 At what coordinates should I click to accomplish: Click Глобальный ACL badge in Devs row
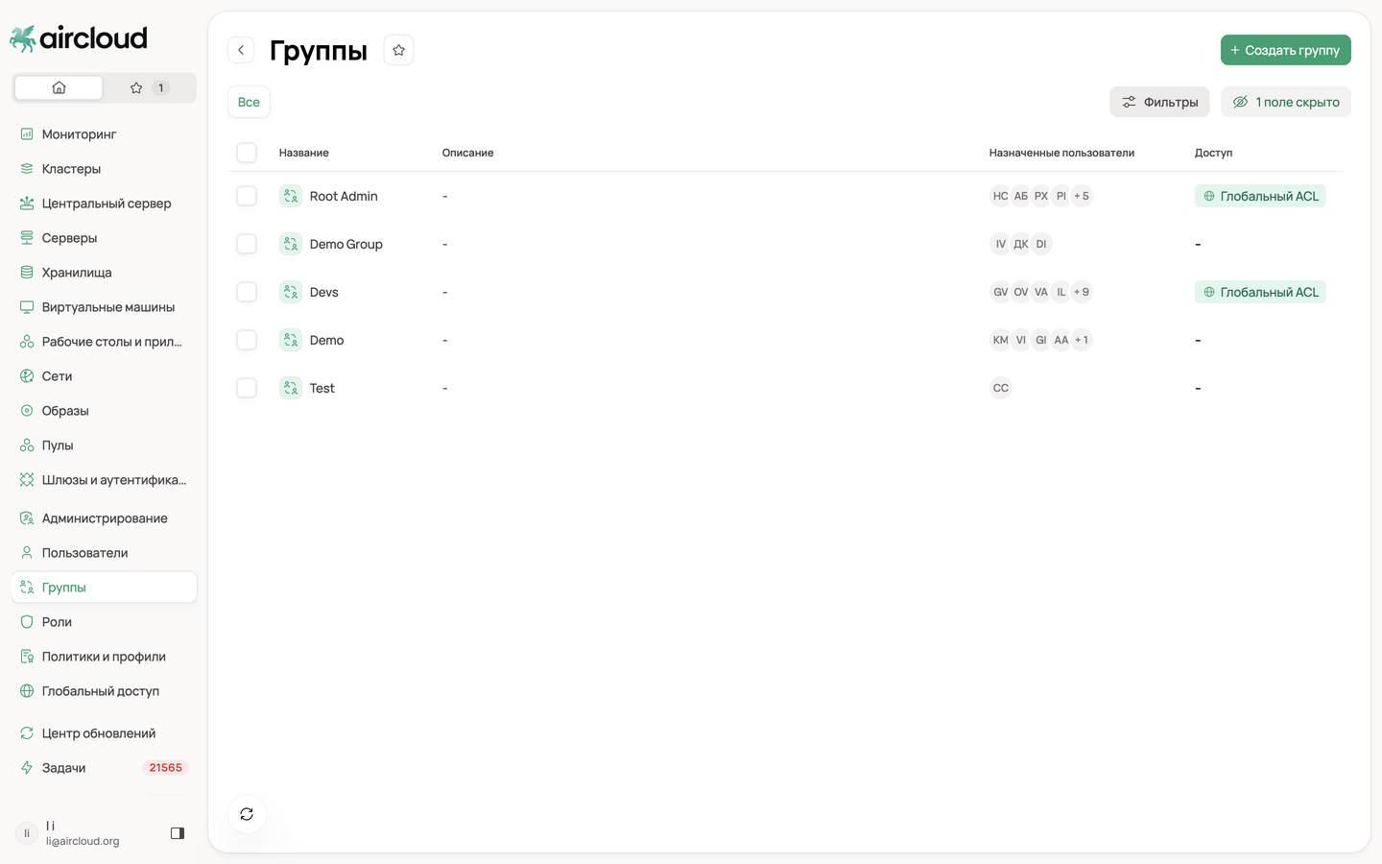tap(1260, 292)
